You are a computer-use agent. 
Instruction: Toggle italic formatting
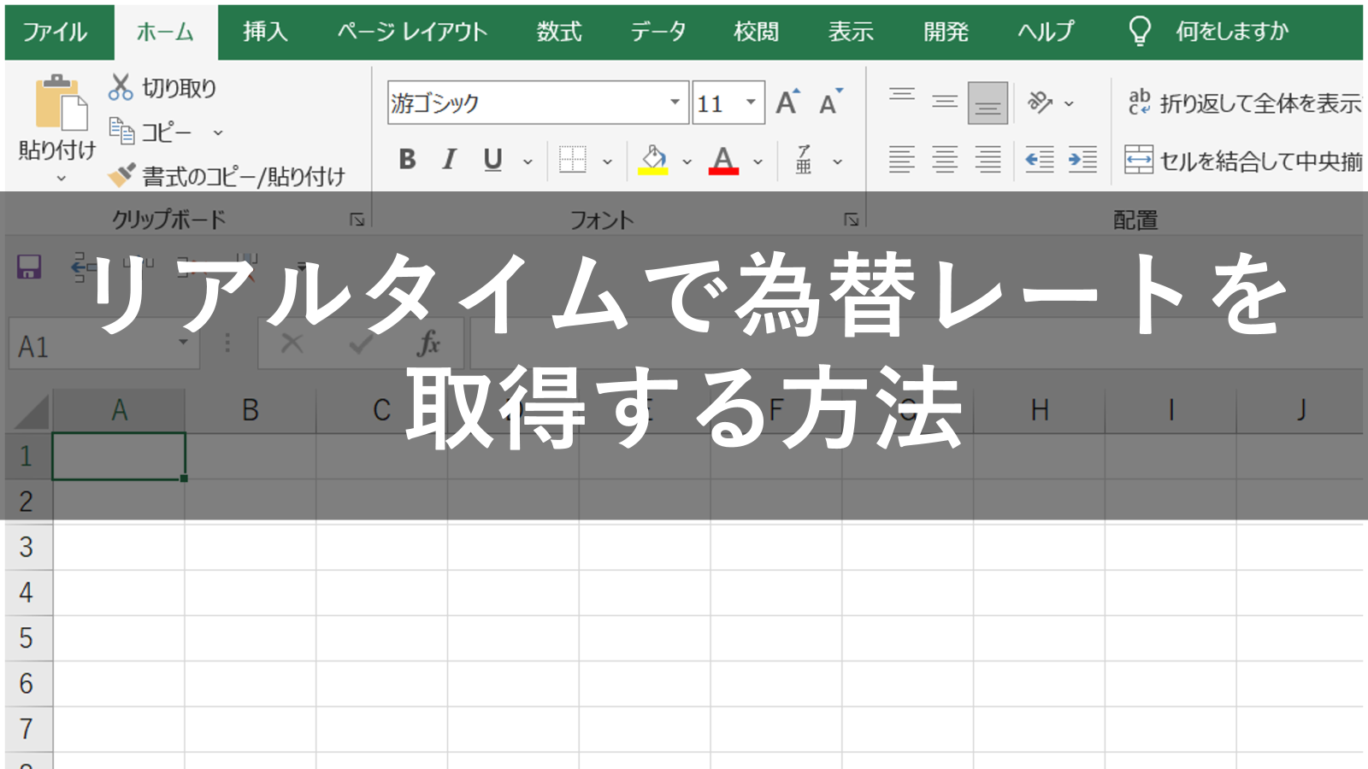(x=449, y=160)
